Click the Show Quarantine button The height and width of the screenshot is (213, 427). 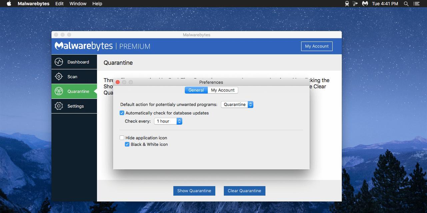194,191
